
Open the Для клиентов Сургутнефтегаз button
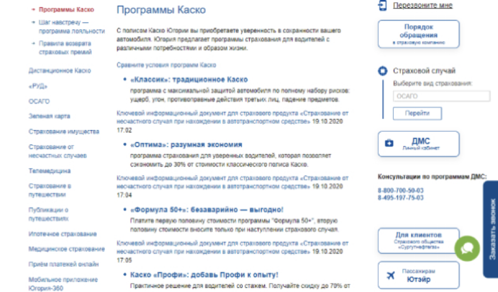click(x=418, y=241)
